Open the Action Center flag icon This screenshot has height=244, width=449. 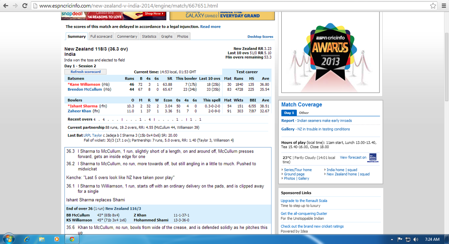400,239
